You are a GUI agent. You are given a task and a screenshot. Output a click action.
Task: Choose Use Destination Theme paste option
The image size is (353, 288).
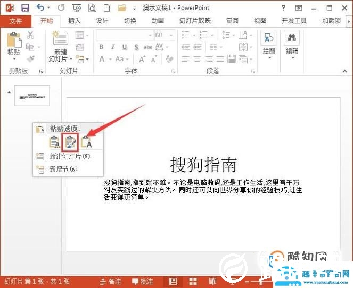(54, 142)
